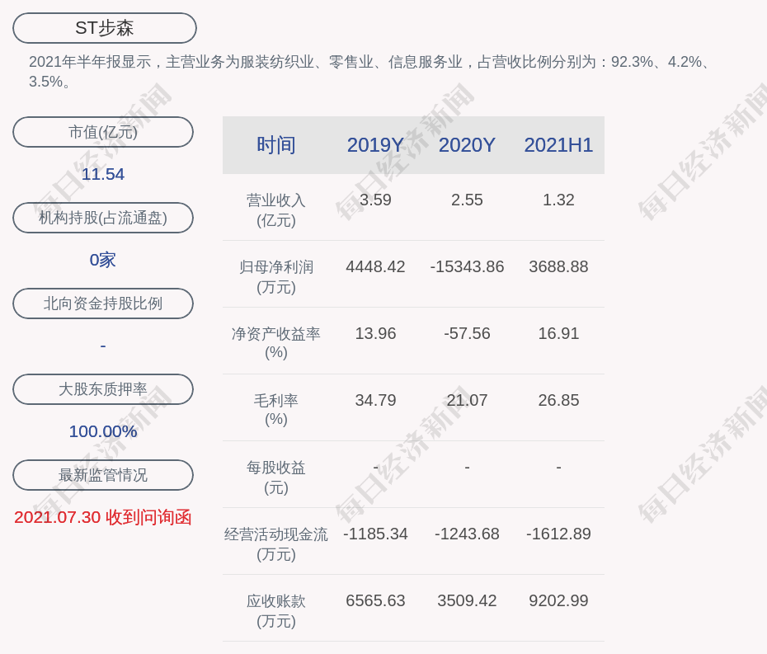Select the 毛利率(%) row label

coord(276,410)
